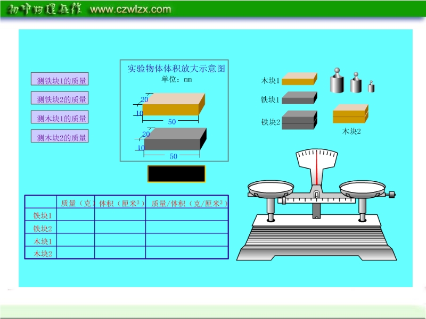This screenshot has height=319, width=426.
Task: Click the 初中物理在线 site logo
Action: 44,9
